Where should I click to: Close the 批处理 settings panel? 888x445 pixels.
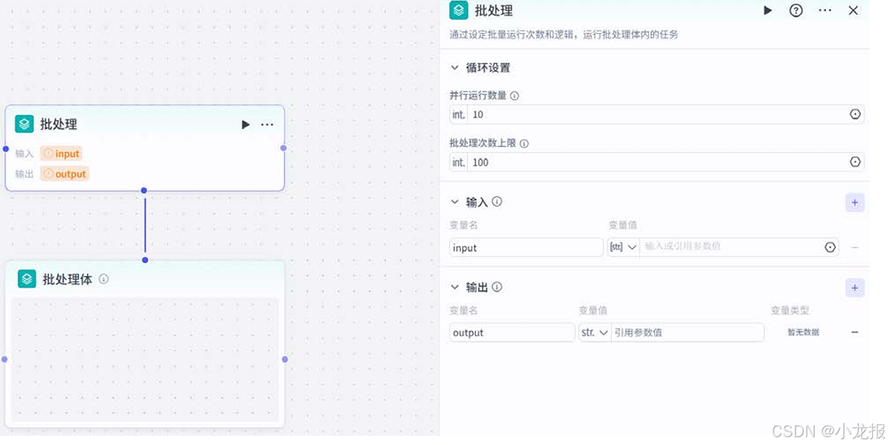pyautogui.click(x=853, y=11)
